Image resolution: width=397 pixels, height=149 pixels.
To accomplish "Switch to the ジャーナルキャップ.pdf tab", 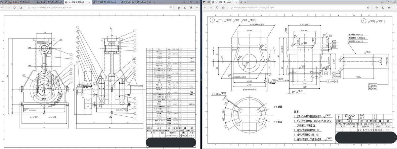I will point(133,2).
